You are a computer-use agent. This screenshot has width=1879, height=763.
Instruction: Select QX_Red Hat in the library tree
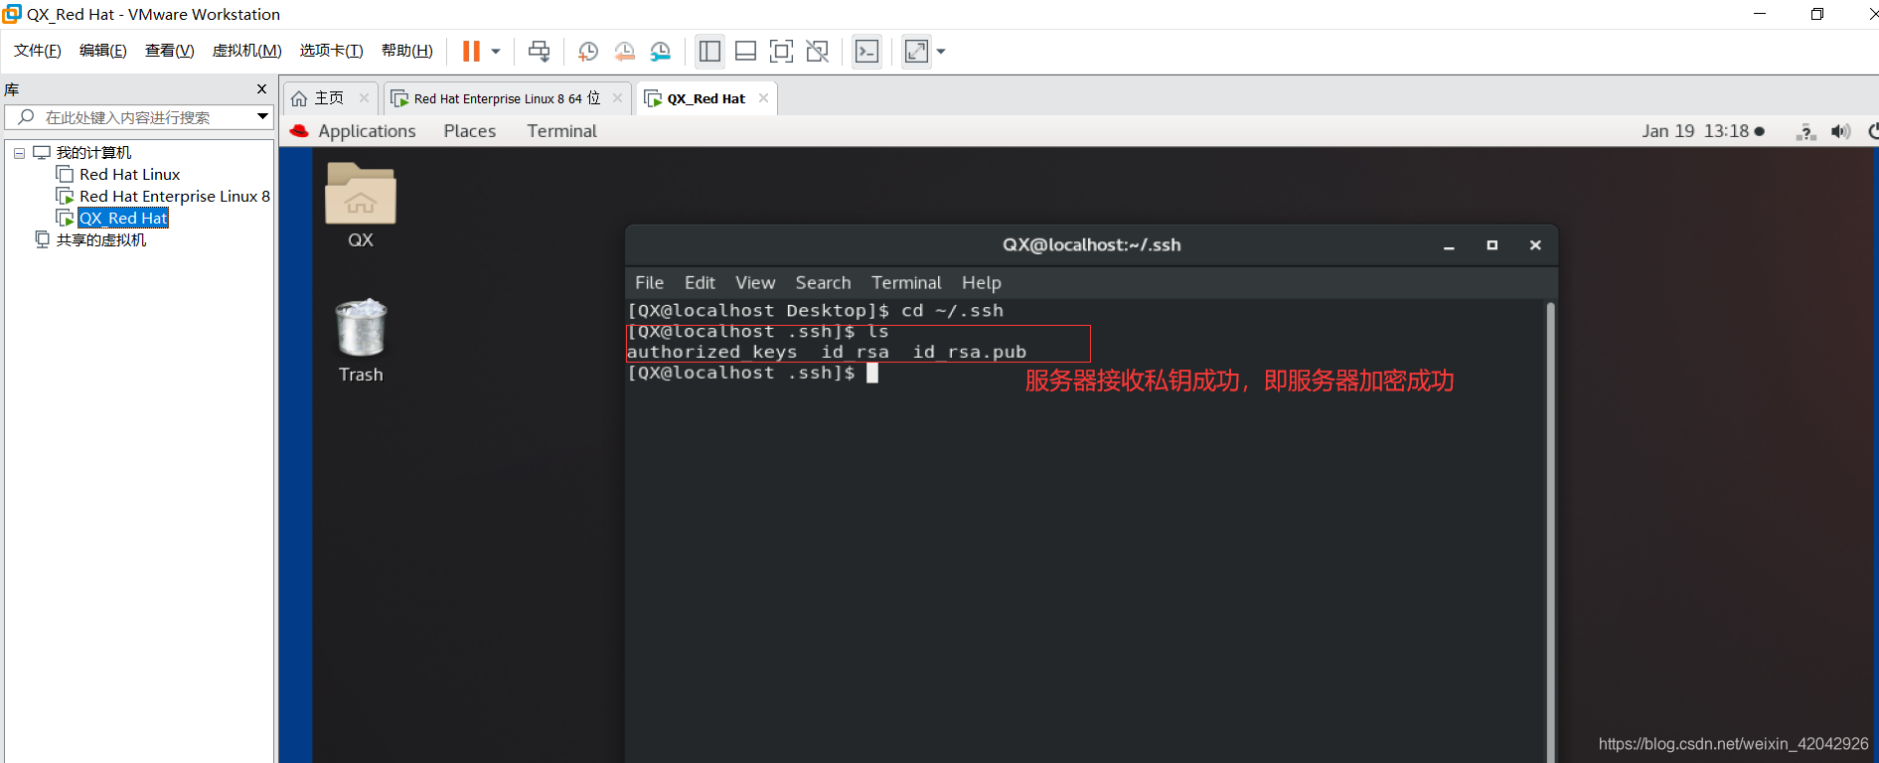123,218
